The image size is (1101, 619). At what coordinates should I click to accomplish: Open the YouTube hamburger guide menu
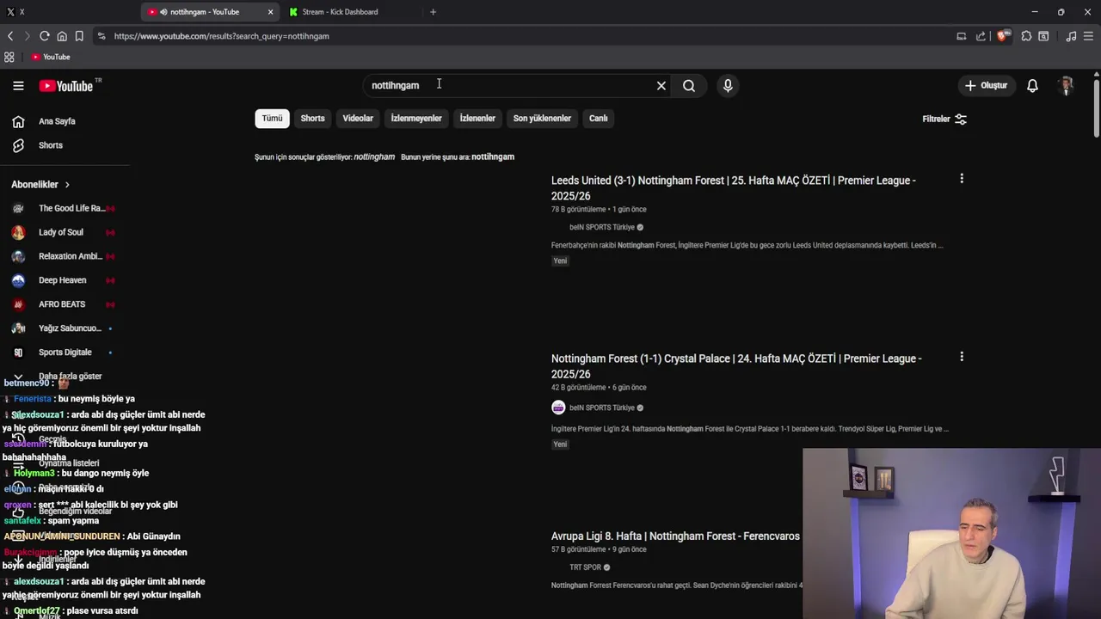tap(18, 85)
